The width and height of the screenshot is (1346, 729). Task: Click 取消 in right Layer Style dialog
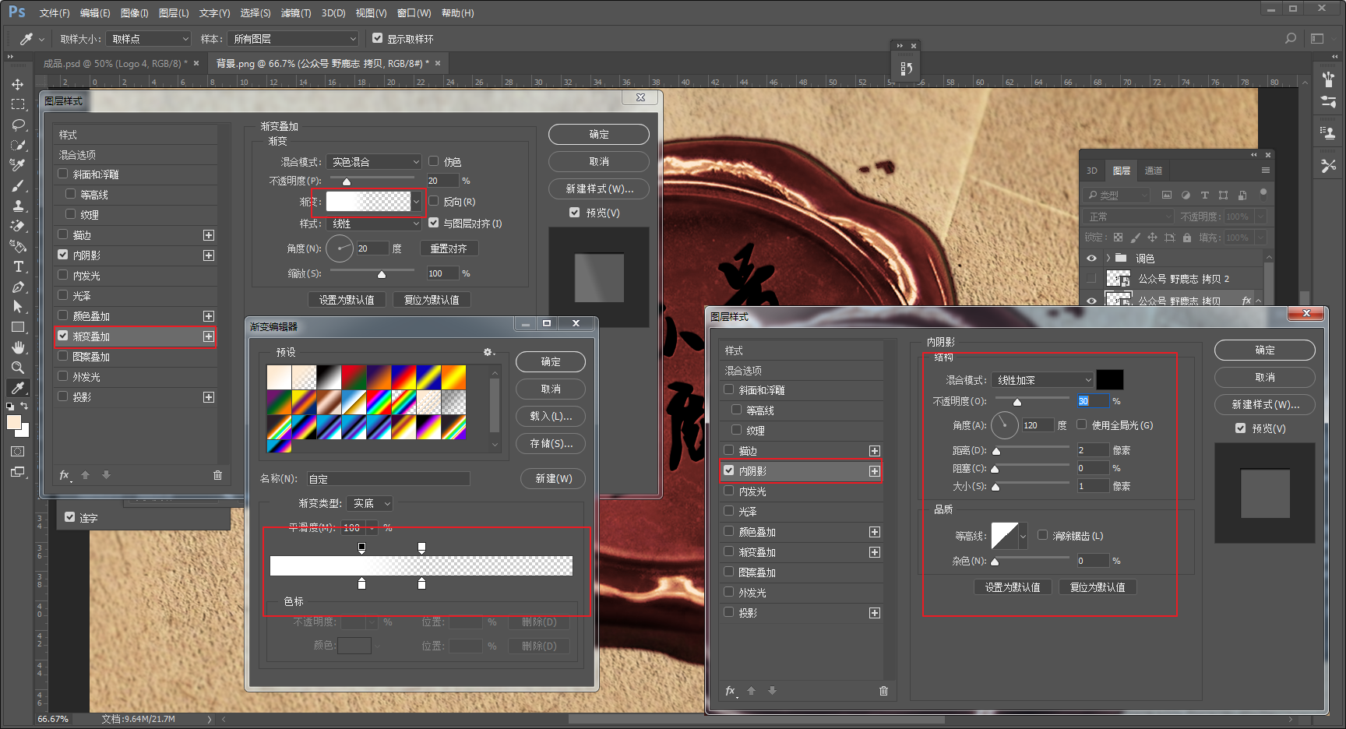[1265, 377]
